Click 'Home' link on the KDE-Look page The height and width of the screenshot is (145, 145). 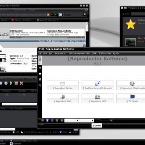(42, 41)
